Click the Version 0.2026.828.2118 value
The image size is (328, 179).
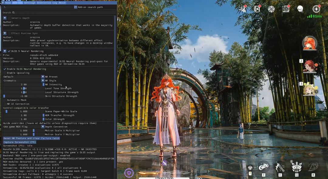point(40,58)
